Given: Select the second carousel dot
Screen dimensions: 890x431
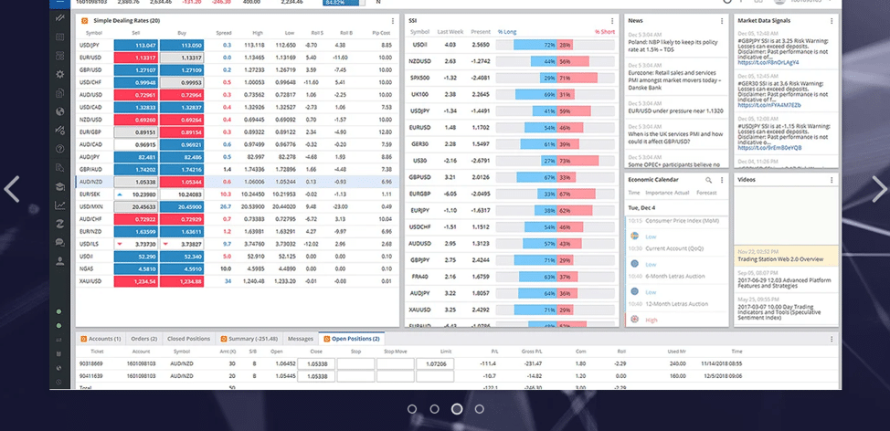Looking at the screenshot, I should 434,409.
